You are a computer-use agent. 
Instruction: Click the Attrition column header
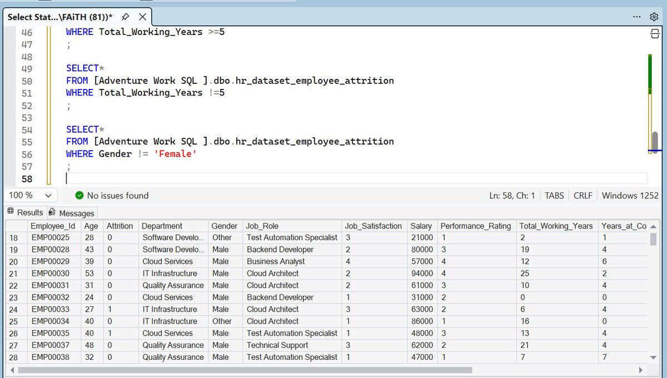click(121, 226)
